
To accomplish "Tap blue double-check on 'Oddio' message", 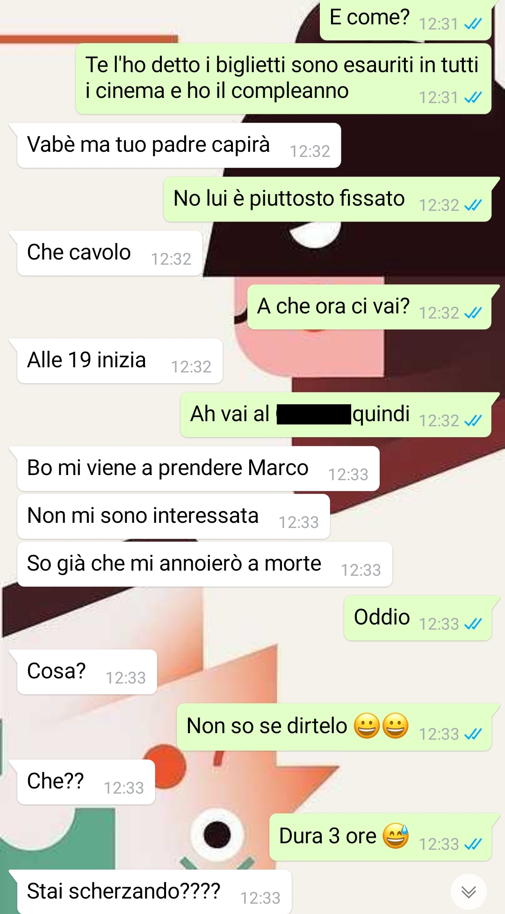I will [473, 624].
